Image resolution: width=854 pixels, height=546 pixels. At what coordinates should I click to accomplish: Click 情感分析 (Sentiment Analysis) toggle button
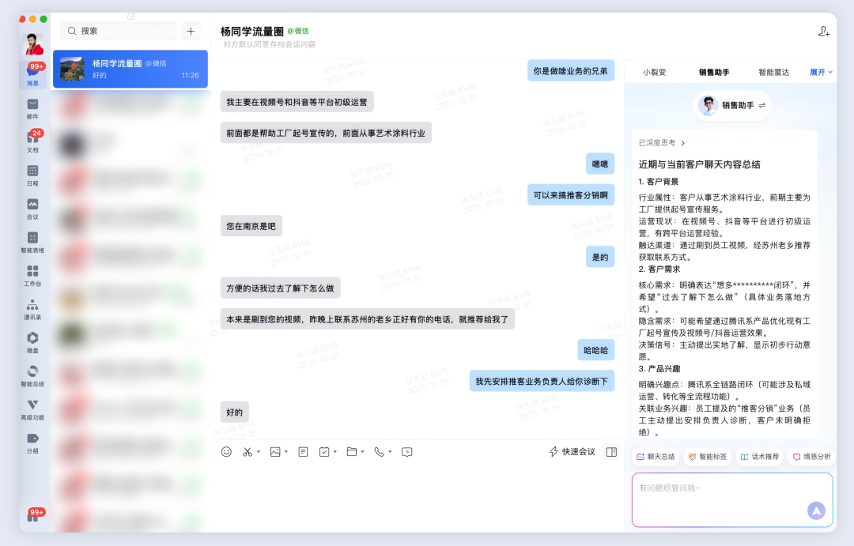(x=811, y=457)
